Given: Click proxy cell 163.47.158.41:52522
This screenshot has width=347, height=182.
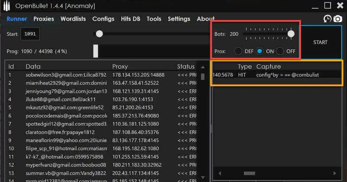Looking at the screenshot, I should click(x=135, y=83).
